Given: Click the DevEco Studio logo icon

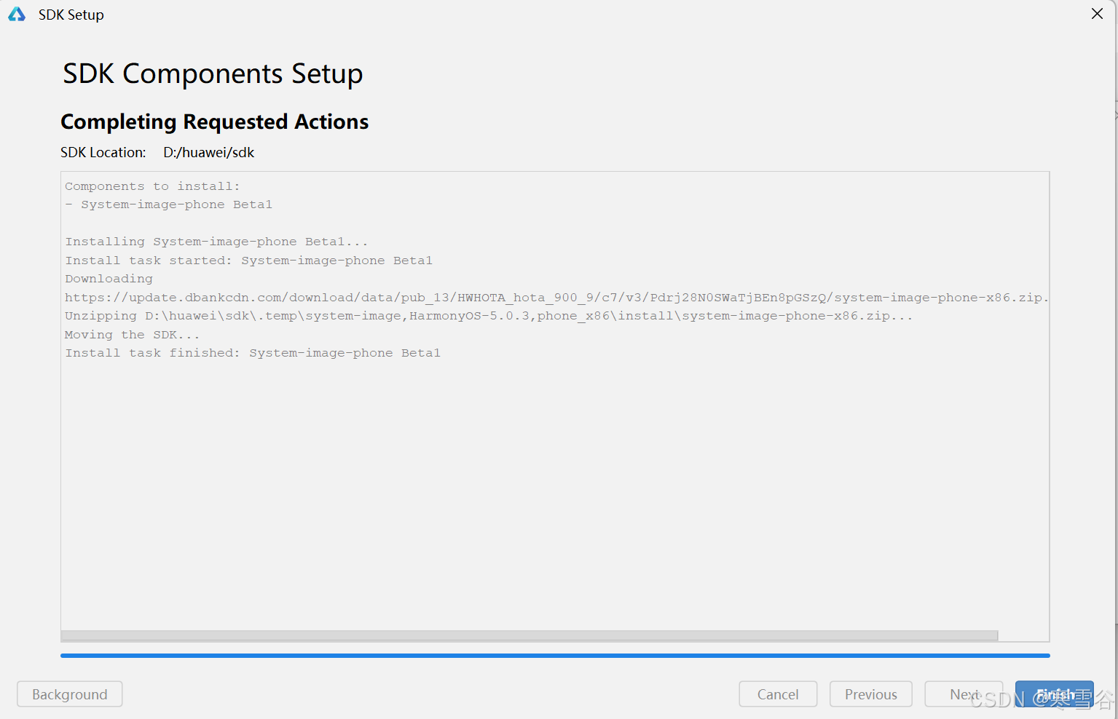Looking at the screenshot, I should pos(17,14).
